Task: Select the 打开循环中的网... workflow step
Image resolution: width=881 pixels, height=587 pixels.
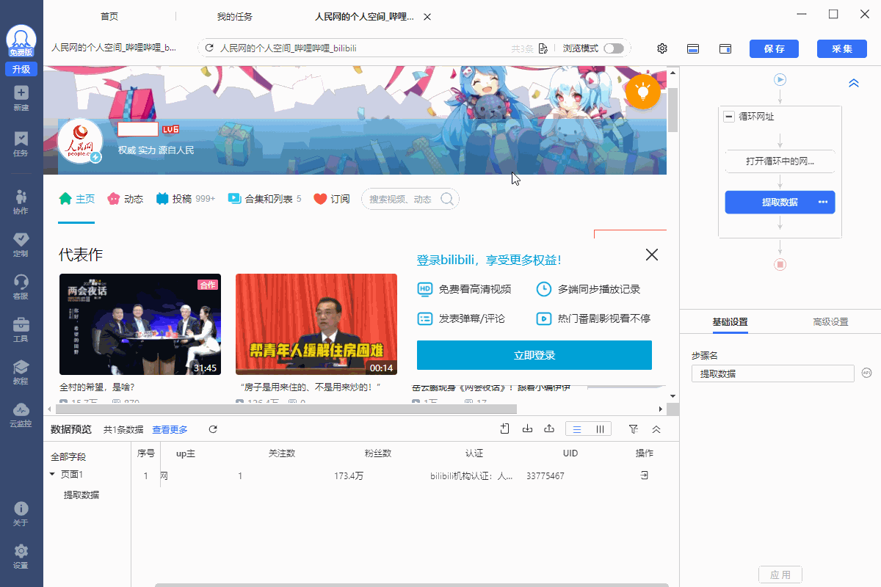Action: pyautogui.click(x=780, y=161)
